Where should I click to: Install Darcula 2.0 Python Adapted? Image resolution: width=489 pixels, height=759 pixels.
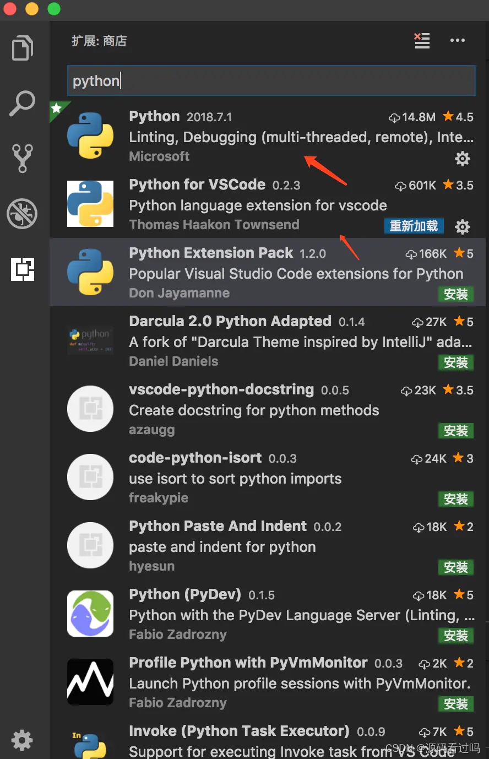(456, 362)
